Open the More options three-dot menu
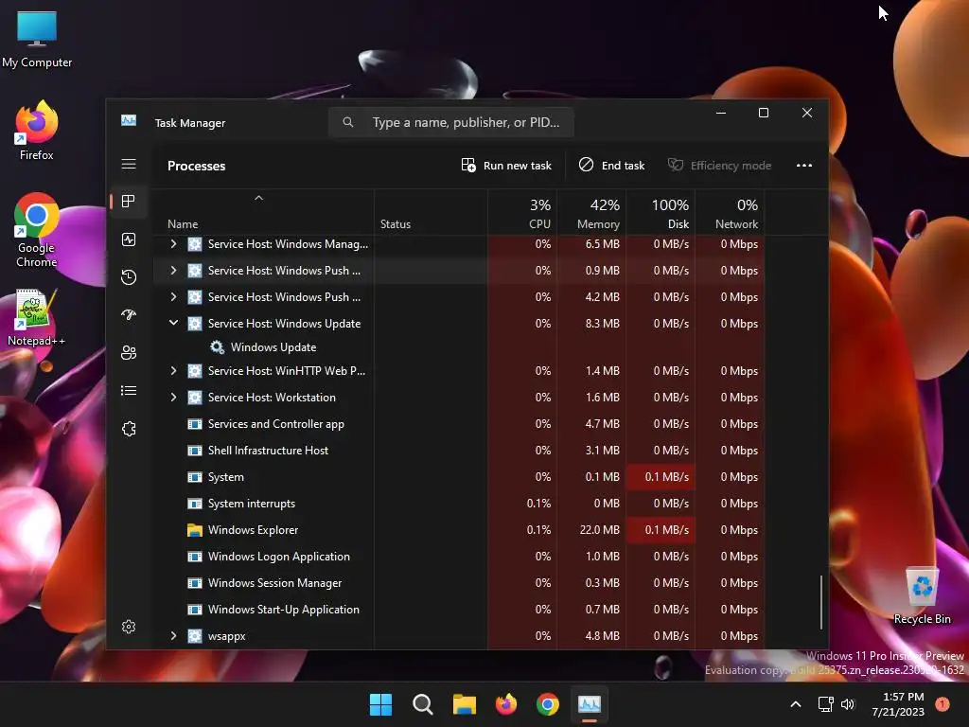 (804, 166)
